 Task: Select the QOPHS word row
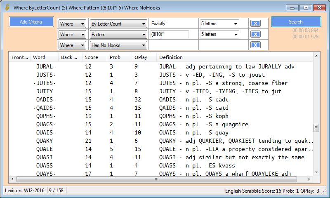pyautogui.click(x=161, y=116)
